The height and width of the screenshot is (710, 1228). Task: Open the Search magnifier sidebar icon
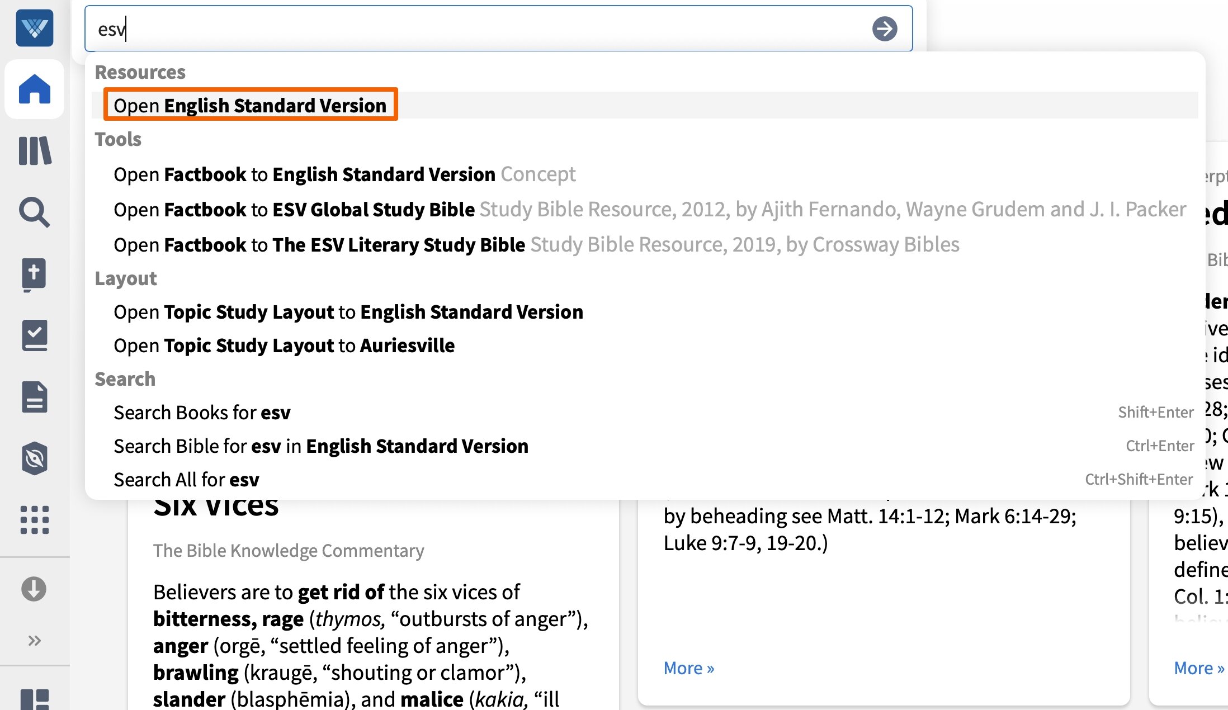35,212
